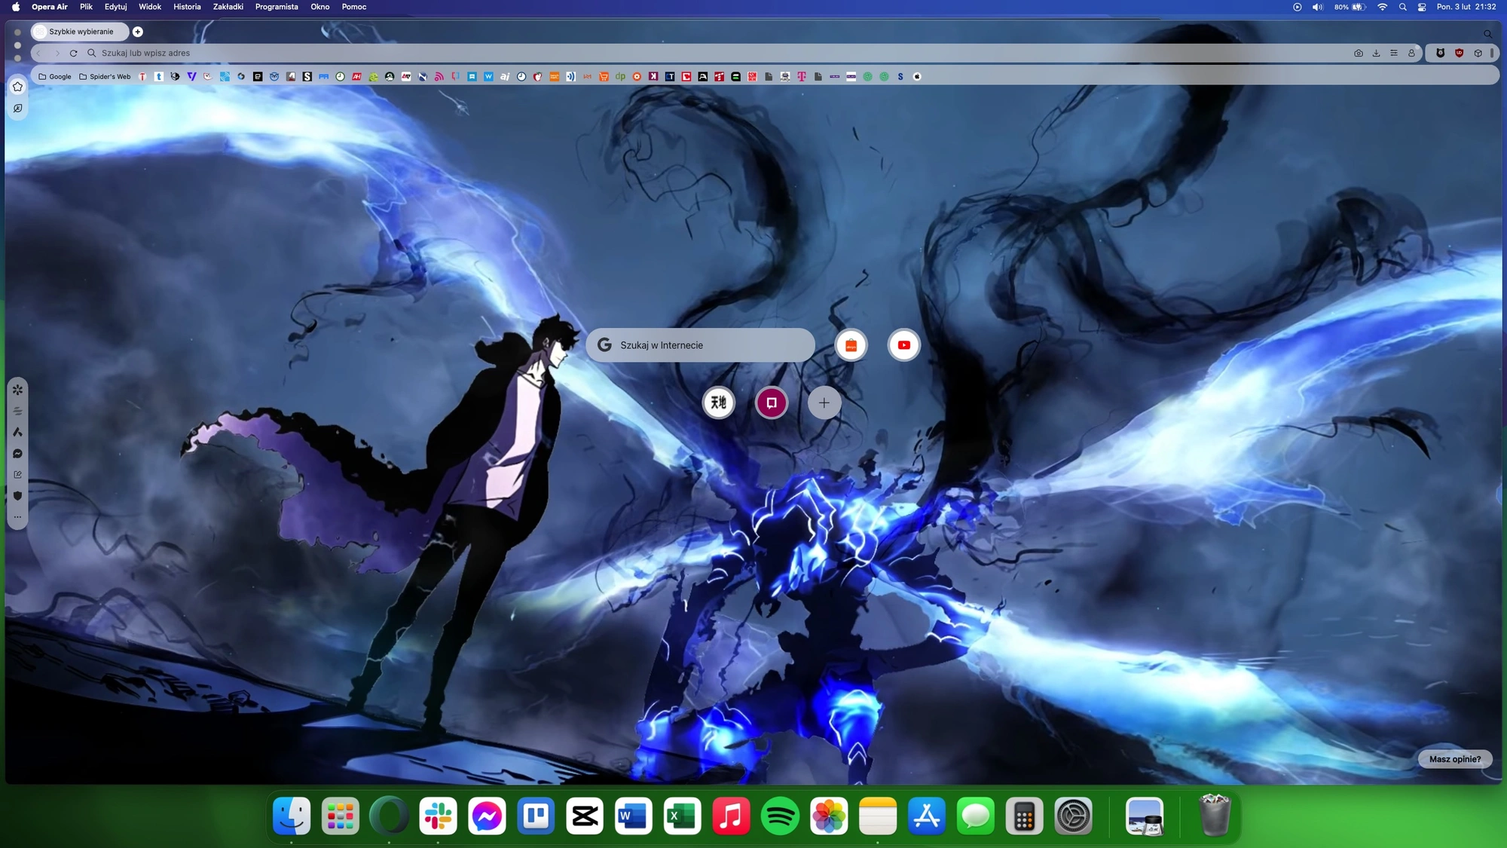
Task: Open Microsoft Excel from the Dock
Action: 682,816
